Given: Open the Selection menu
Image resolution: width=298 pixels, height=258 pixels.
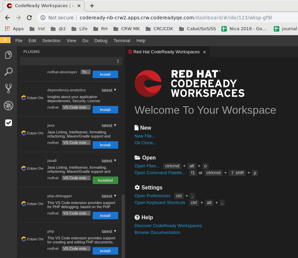Looking at the screenshot, I should coord(51,40).
